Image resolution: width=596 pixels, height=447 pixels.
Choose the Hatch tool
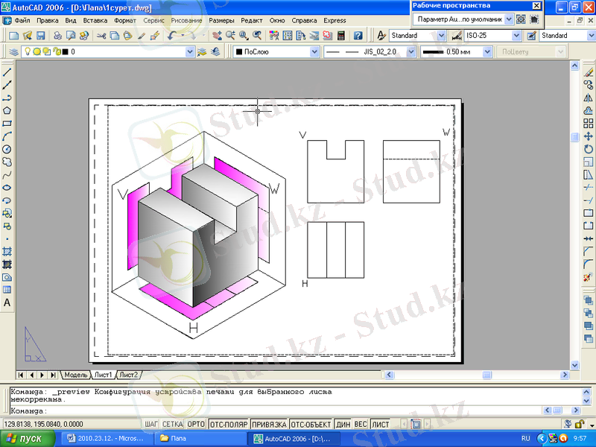[7, 252]
